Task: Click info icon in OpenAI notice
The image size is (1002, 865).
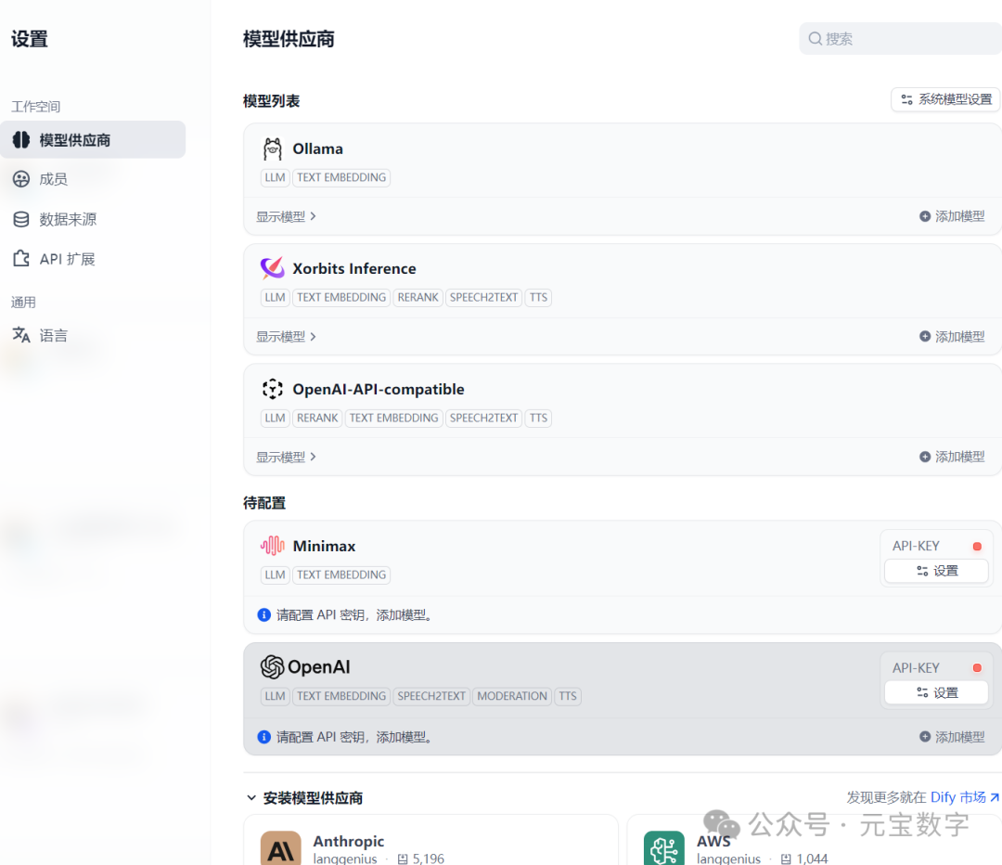Action: pos(263,737)
